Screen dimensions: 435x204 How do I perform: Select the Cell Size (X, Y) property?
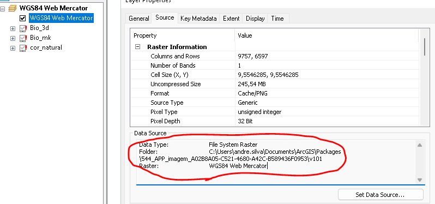(170, 75)
